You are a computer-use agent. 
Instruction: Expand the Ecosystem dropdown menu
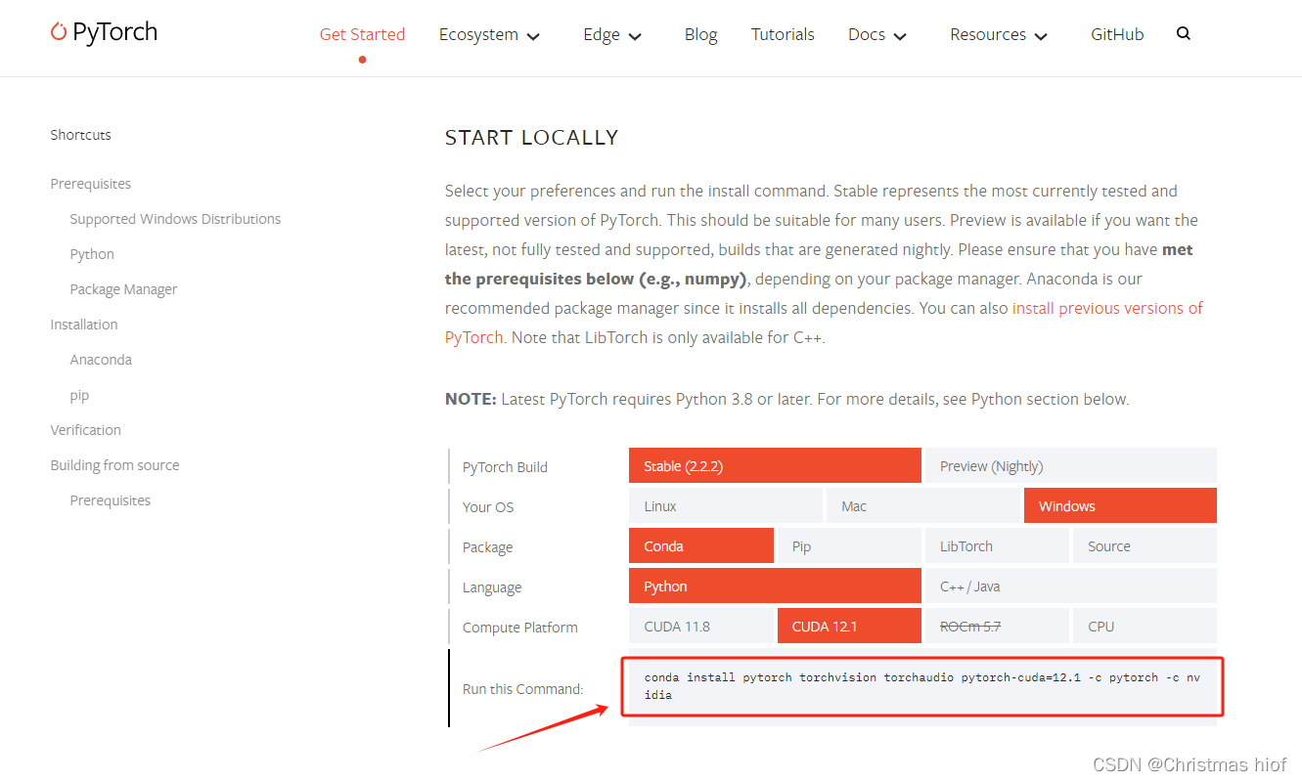[489, 34]
